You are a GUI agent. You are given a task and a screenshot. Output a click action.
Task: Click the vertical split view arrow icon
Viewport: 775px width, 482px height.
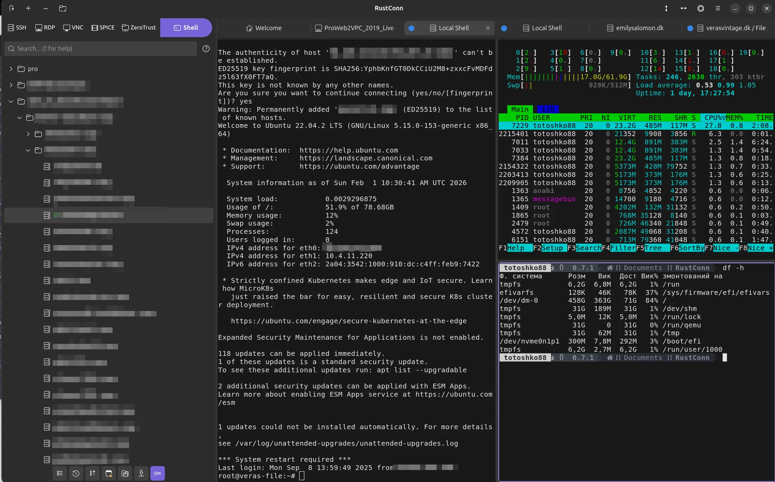pyautogui.click(x=666, y=8)
